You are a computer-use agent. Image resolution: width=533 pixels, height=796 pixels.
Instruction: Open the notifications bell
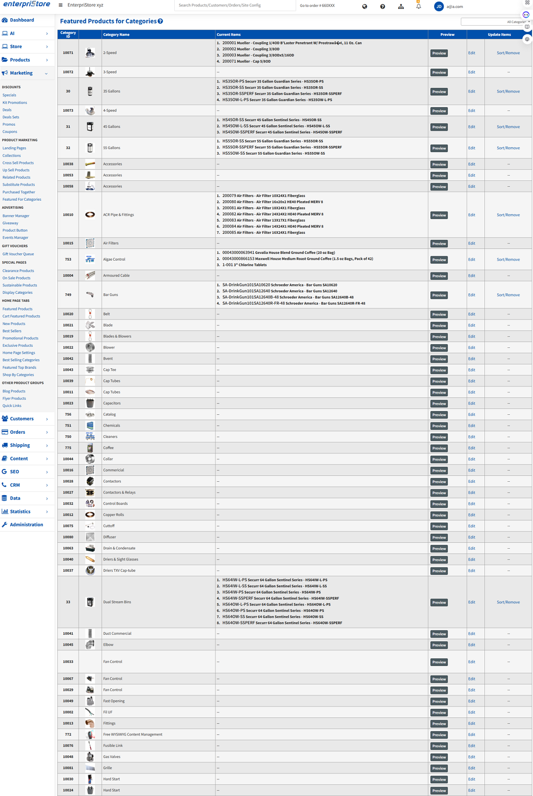(x=419, y=6)
